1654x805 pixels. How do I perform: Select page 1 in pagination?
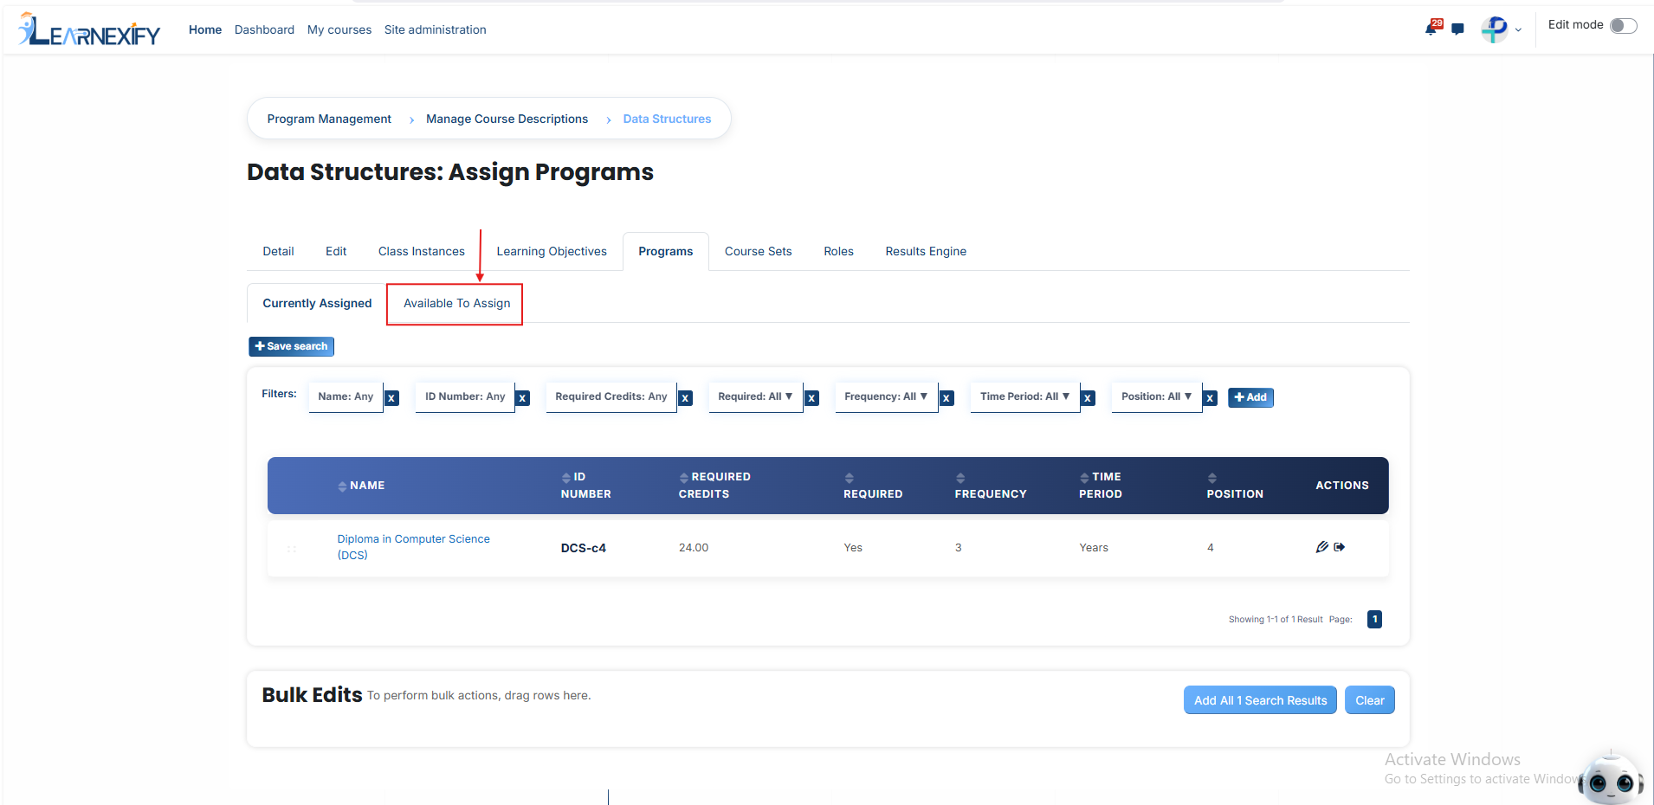[x=1374, y=619]
